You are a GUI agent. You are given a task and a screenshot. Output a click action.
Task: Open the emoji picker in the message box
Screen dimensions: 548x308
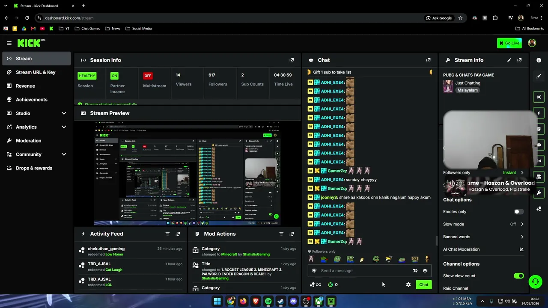pos(425,271)
